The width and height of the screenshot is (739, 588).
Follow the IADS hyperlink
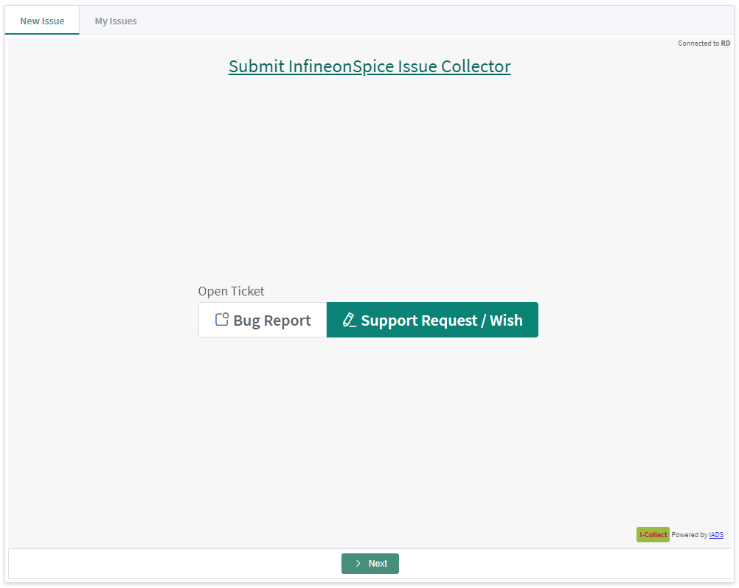click(715, 534)
